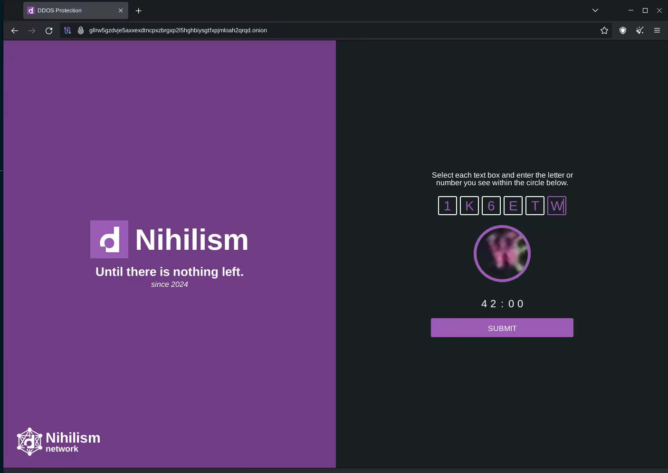
Task: Click the forward navigation arrow
Action: [32, 30]
